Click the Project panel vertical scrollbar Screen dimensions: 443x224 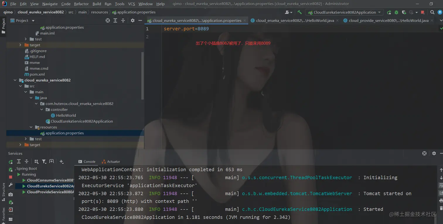(143, 76)
